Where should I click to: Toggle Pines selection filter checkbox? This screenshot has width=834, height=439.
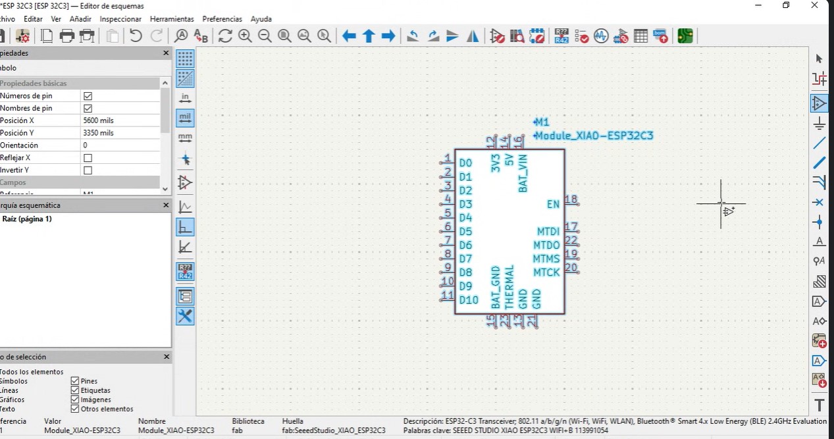[x=74, y=381]
